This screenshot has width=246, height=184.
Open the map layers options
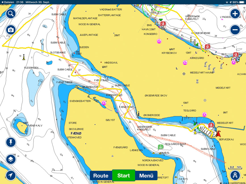pos(11,159)
